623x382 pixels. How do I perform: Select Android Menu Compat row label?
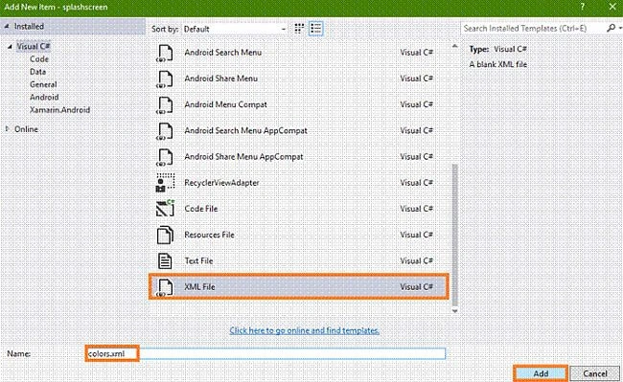(x=225, y=104)
